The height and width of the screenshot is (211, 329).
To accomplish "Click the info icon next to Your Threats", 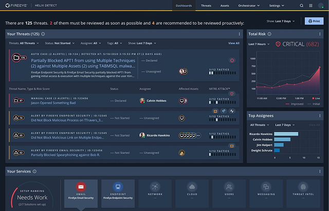I will (43, 34).
